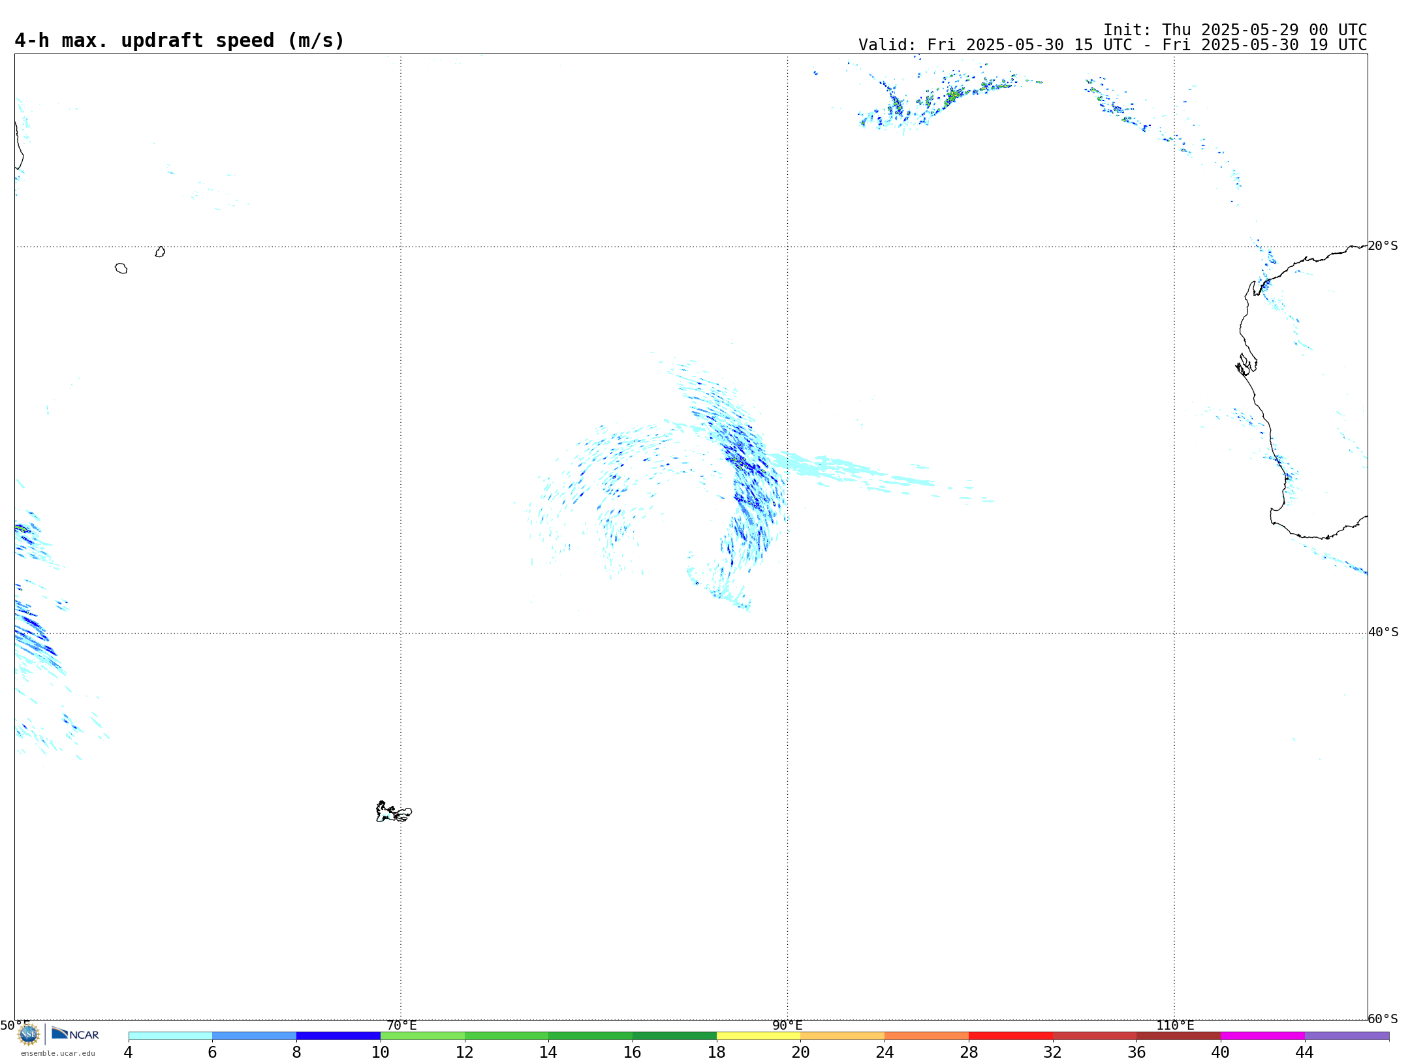Select the green 14–16 color swatch
The image size is (1410, 1061).
[591, 1036]
